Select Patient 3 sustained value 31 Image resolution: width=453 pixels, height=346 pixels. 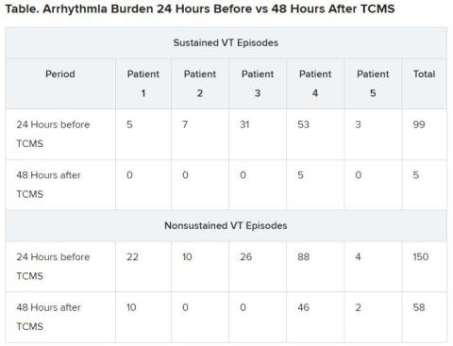click(244, 124)
